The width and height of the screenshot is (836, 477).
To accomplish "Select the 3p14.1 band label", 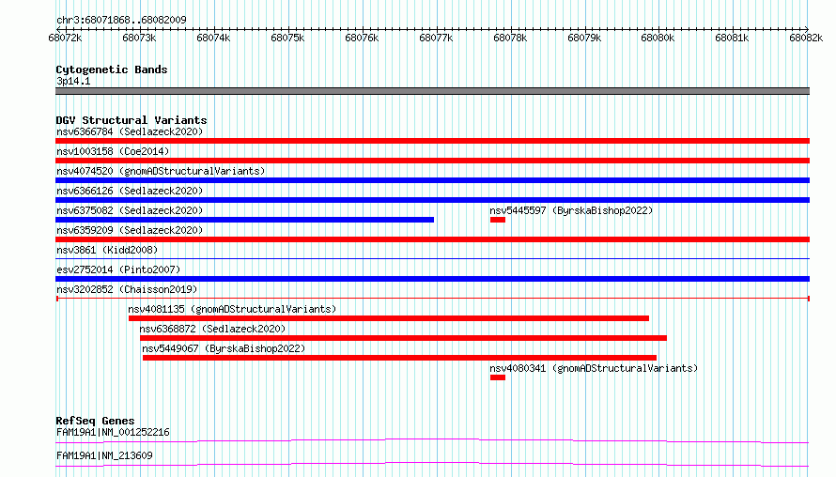I will point(73,81).
